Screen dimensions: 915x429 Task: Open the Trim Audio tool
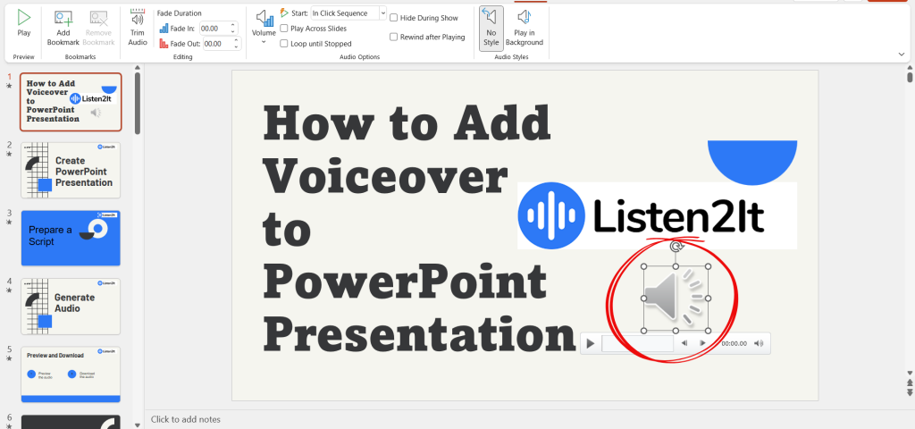tap(138, 28)
